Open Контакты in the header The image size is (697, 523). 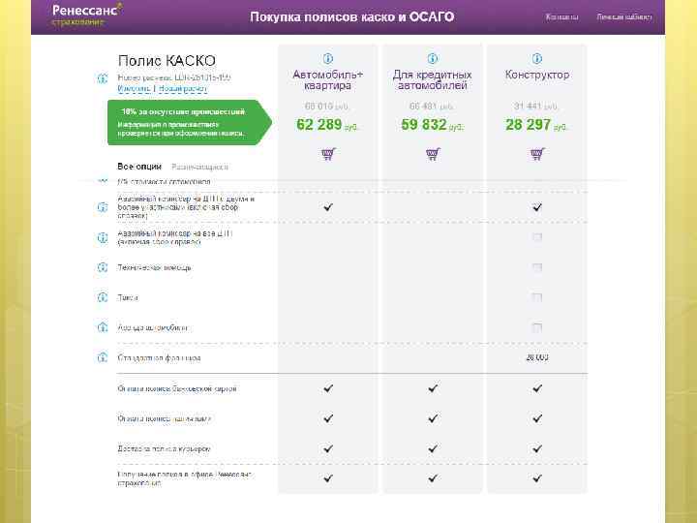point(562,16)
